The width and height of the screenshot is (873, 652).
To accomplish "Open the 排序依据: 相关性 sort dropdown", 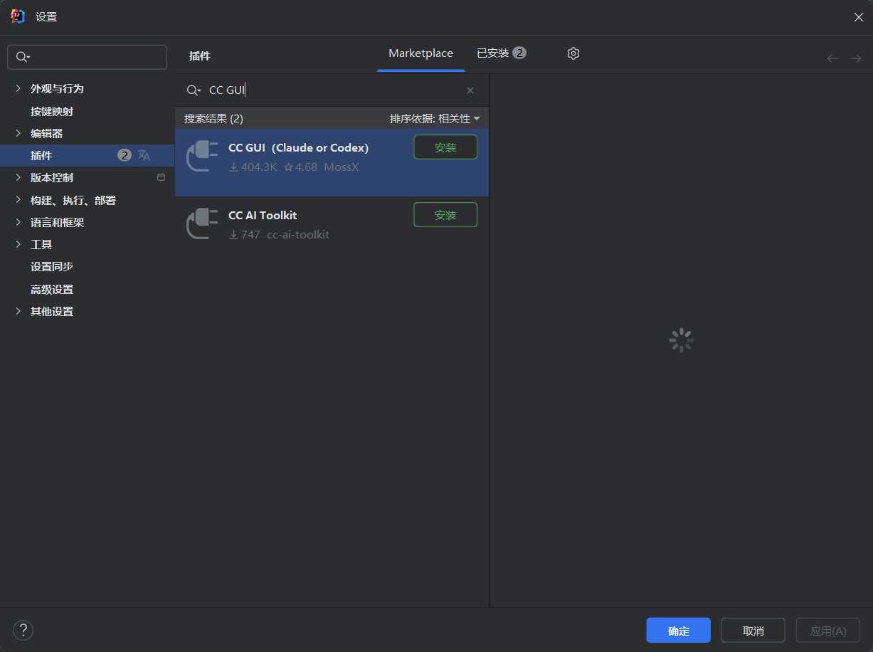I will point(435,118).
